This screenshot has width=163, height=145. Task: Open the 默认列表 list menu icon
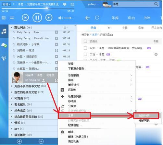pos(65,28)
